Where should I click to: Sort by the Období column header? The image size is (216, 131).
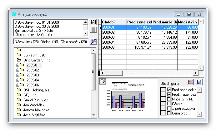click(x=113, y=22)
